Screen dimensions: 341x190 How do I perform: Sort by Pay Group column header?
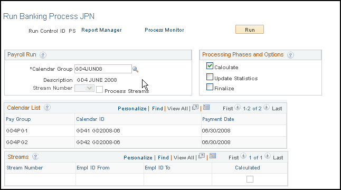pyautogui.click(x=18, y=119)
